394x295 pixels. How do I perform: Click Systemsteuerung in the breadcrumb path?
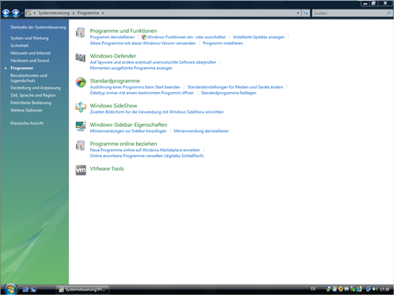(x=54, y=13)
